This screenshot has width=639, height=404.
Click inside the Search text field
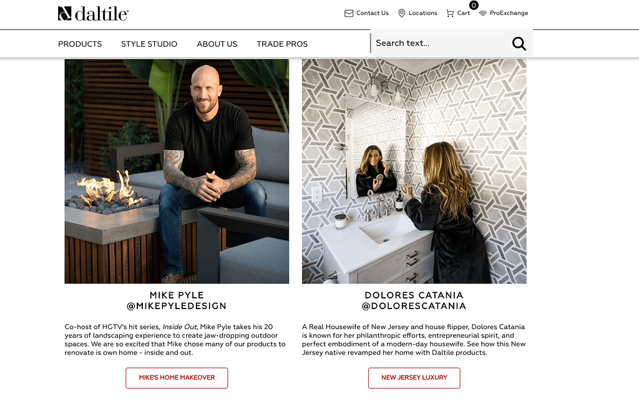[440, 43]
